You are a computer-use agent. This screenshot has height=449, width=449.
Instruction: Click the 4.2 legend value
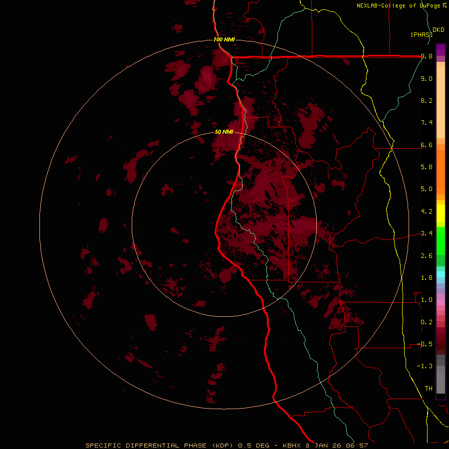pyautogui.click(x=427, y=212)
